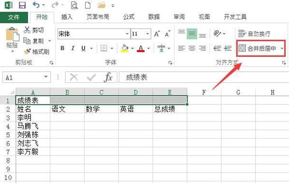Activate the 格式刷 format painter

37,52
